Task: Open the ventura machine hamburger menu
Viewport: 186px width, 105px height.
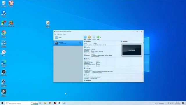Action: point(80,43)
